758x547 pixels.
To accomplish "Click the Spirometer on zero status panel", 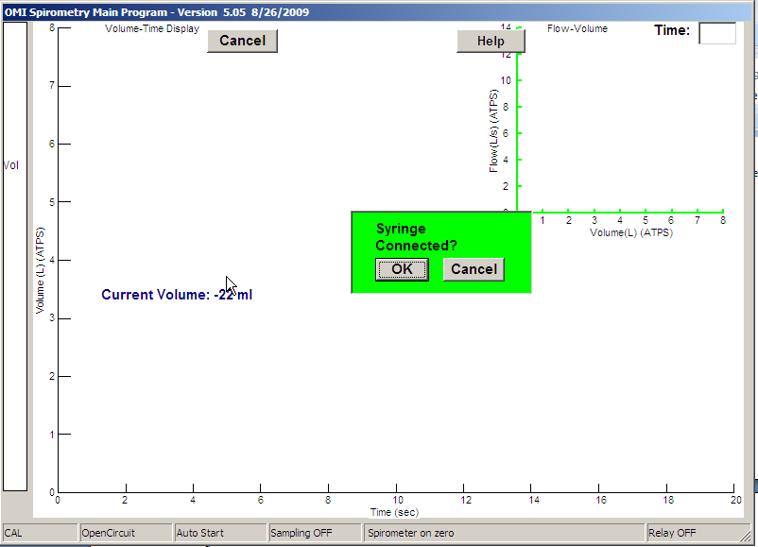I will click(x=504, y=533).
